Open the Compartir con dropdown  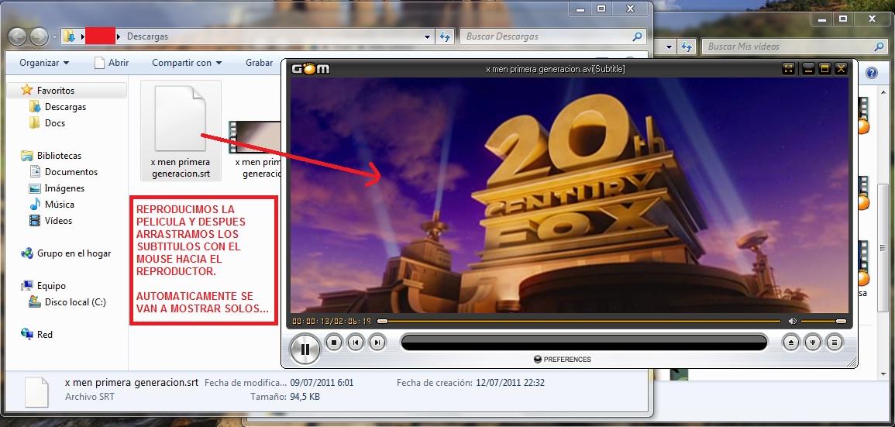pos(187,63)
